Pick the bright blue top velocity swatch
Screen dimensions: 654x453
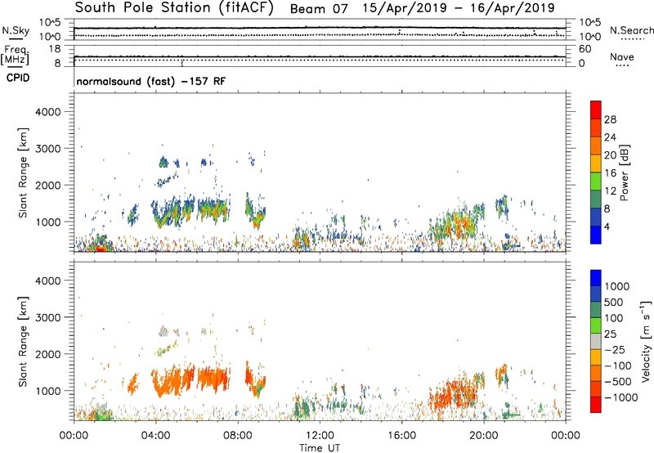596,278
